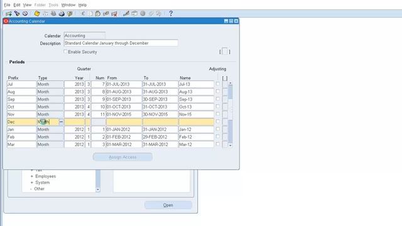This screenshot has height=226, width=402.
Task: Click the Navigator list scroll down arrow
Action: (98, 190)
